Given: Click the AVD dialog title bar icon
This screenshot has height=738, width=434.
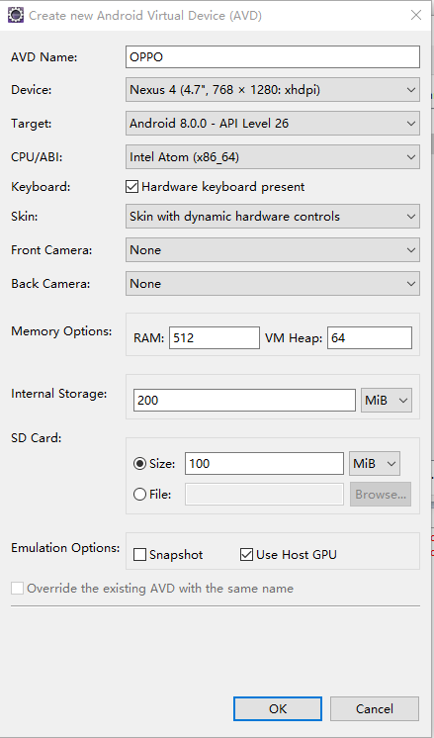Looking at the screenshot, I should [x=16, y=16].
